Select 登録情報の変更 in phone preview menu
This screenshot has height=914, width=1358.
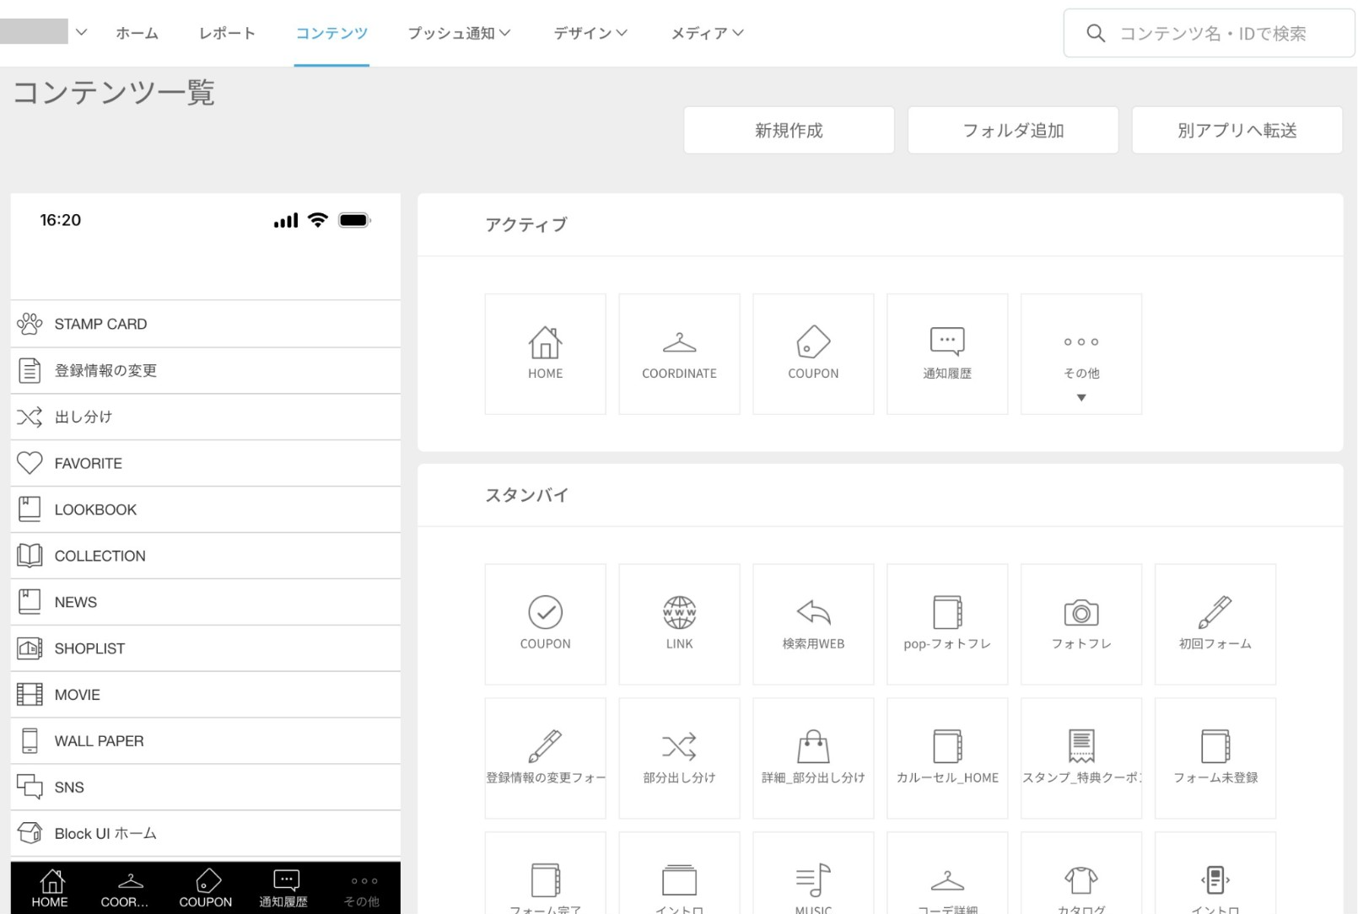click(206, 370)
